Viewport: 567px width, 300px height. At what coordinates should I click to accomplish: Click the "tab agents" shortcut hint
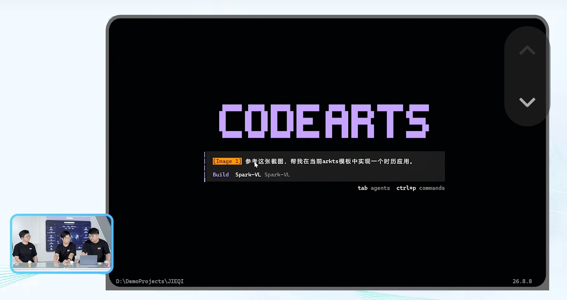click(x=374, y=188)
